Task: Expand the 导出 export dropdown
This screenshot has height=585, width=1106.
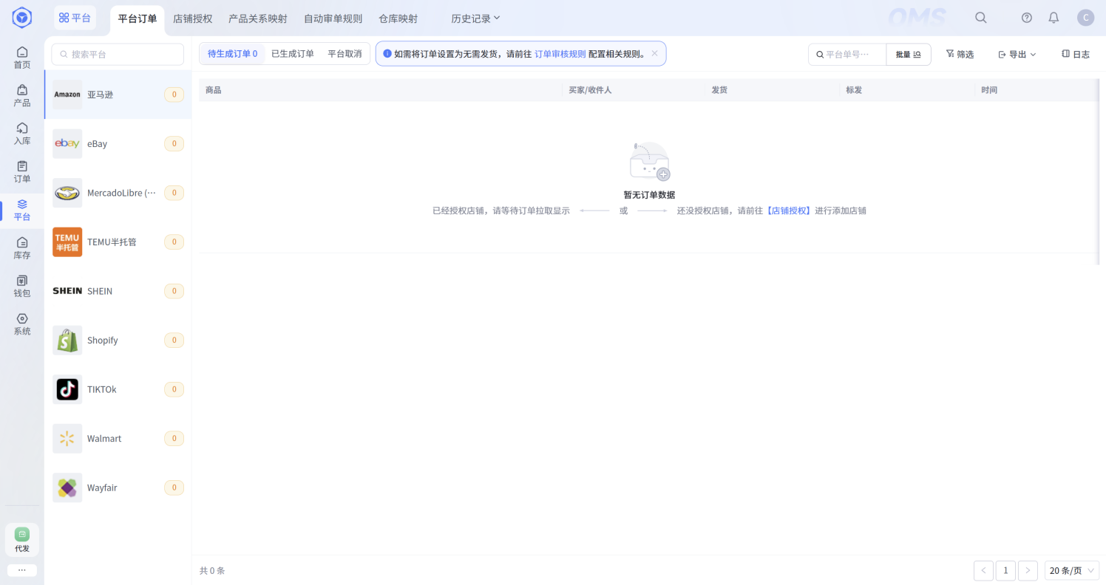Action: tap(1017, 54)
